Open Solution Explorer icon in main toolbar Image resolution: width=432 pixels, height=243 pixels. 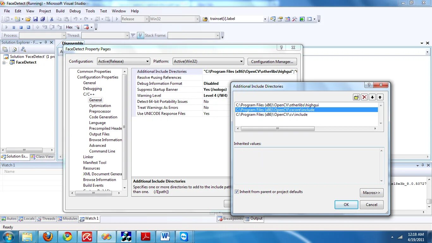(x=273, y=19)
